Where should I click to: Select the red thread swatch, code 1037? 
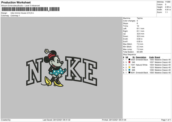coord(130,62)
